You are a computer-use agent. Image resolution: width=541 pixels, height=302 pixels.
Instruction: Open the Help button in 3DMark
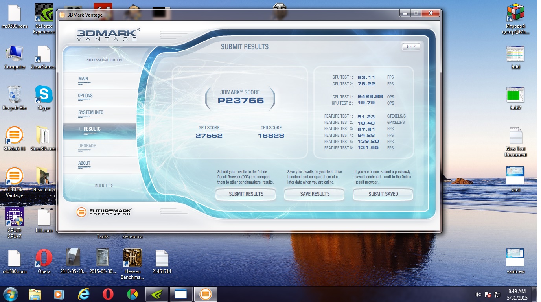(411, 47)
